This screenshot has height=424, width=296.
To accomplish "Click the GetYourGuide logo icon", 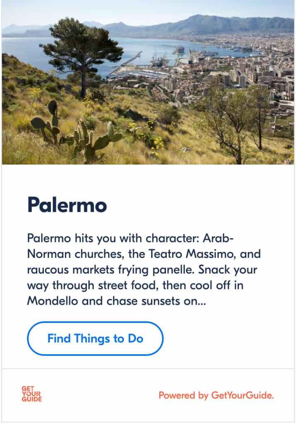I will [x=32, y=394].
